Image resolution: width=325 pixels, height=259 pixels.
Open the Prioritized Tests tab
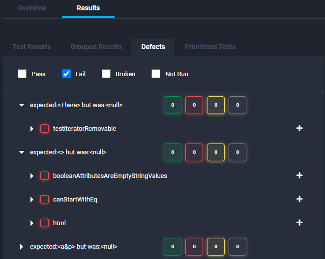210,47
